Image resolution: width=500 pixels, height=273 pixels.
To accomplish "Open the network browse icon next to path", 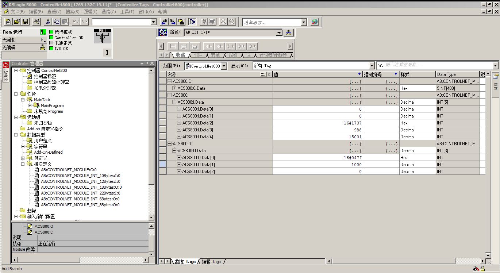I will pos(289,32).
